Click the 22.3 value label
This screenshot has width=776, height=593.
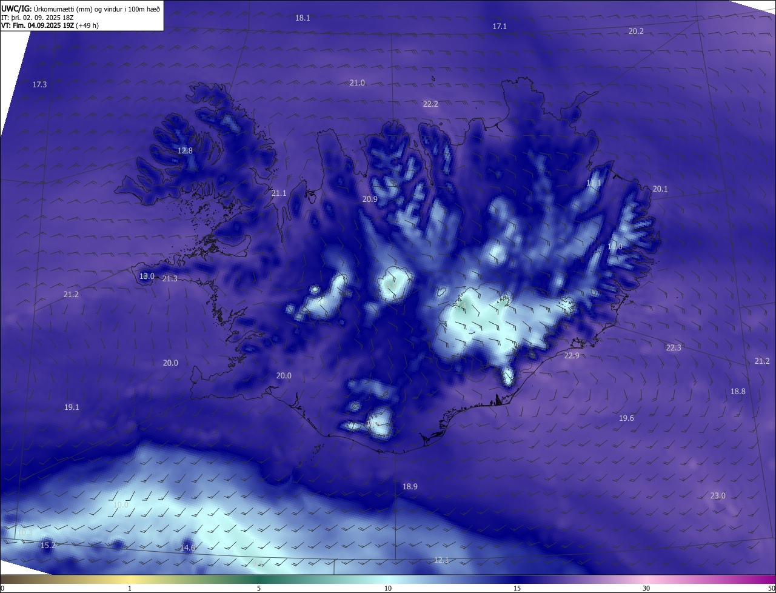pos(674,348)
